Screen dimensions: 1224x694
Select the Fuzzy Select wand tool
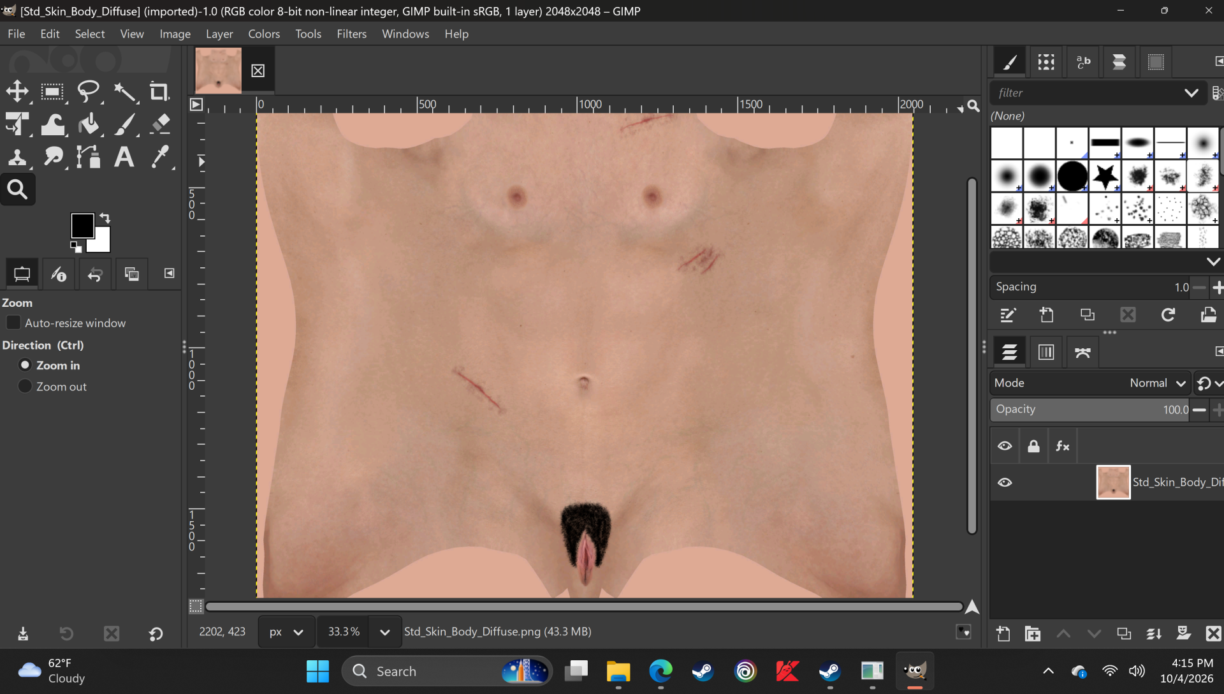(x=124, y=92)
